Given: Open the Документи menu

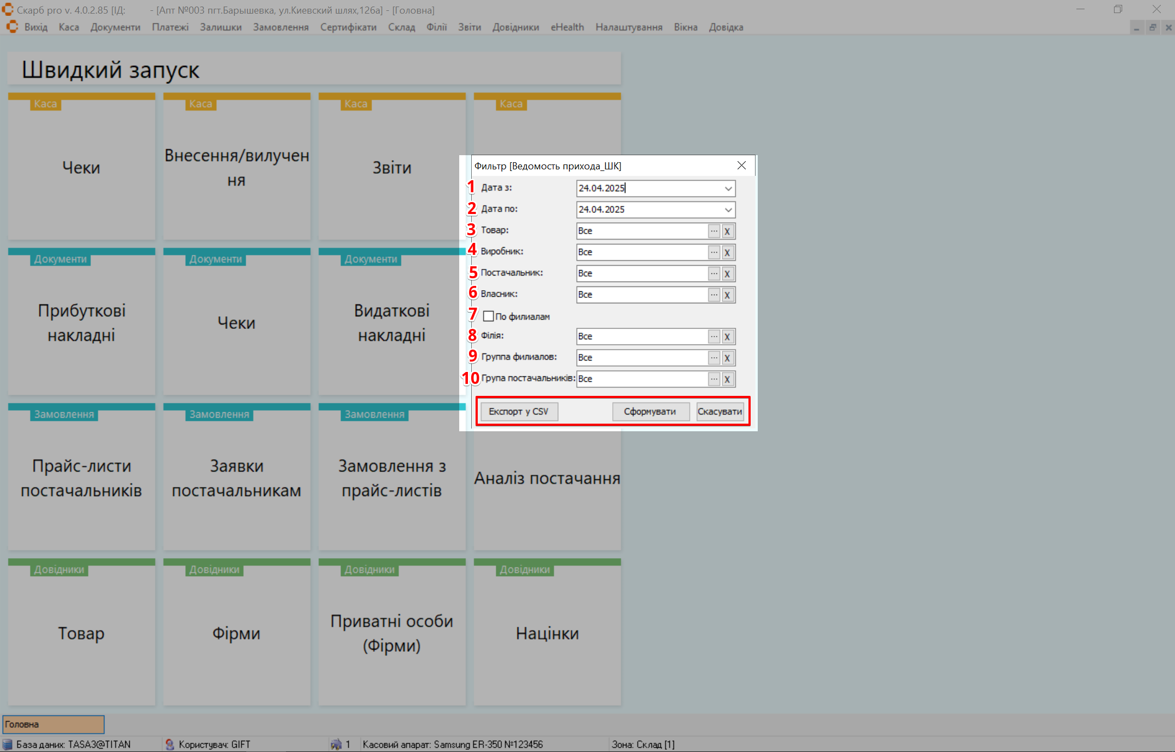Looking at the screenshot, I should (x=115, y=27).
